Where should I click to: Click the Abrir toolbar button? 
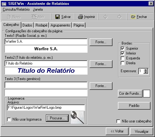[x=38, y=17]
